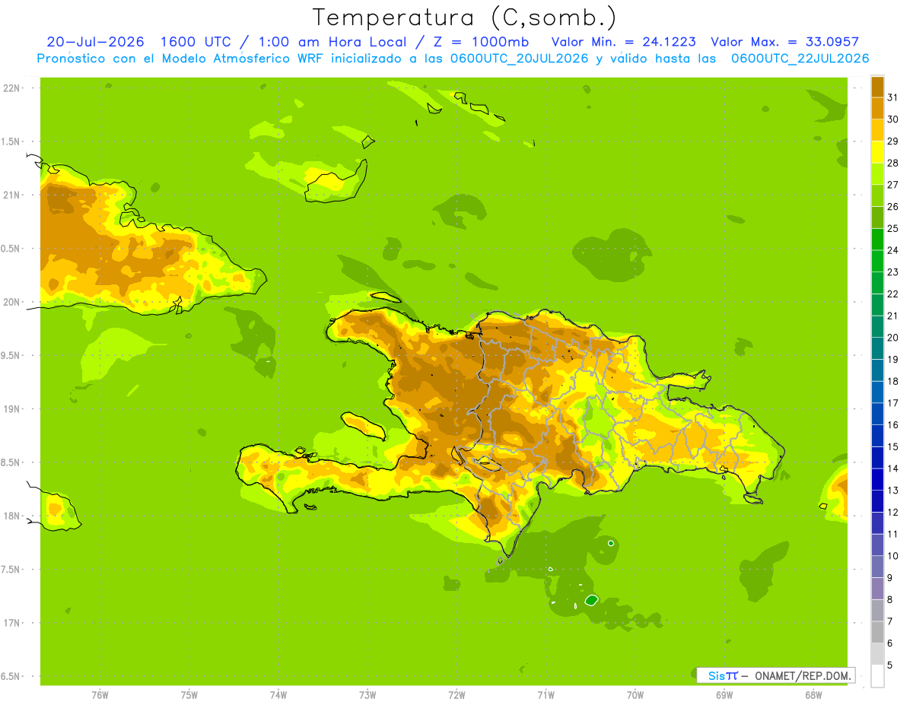
Task: Click the color scale value 23
Action: 893,272
